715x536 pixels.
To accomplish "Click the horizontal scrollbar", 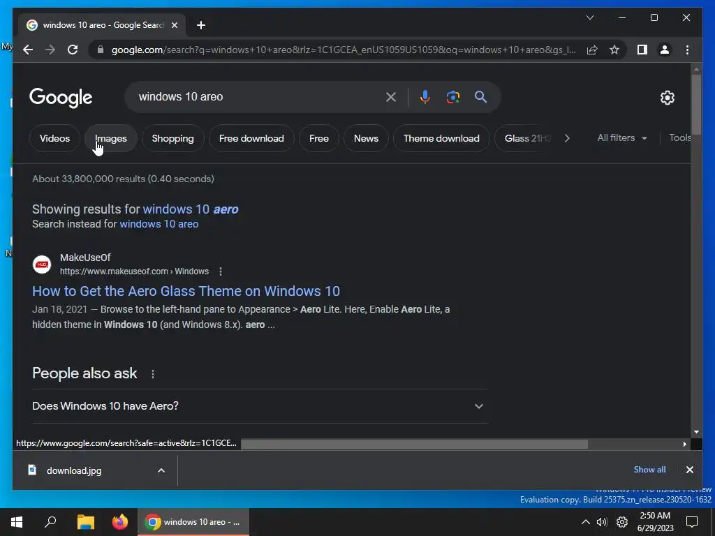I will pos(414,444).
